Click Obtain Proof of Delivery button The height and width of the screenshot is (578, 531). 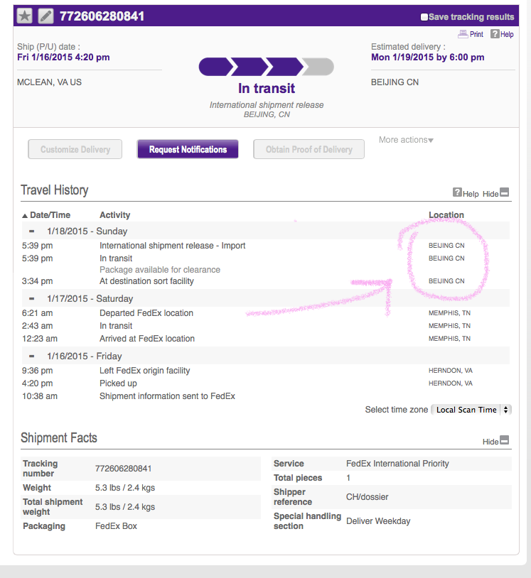309,149
